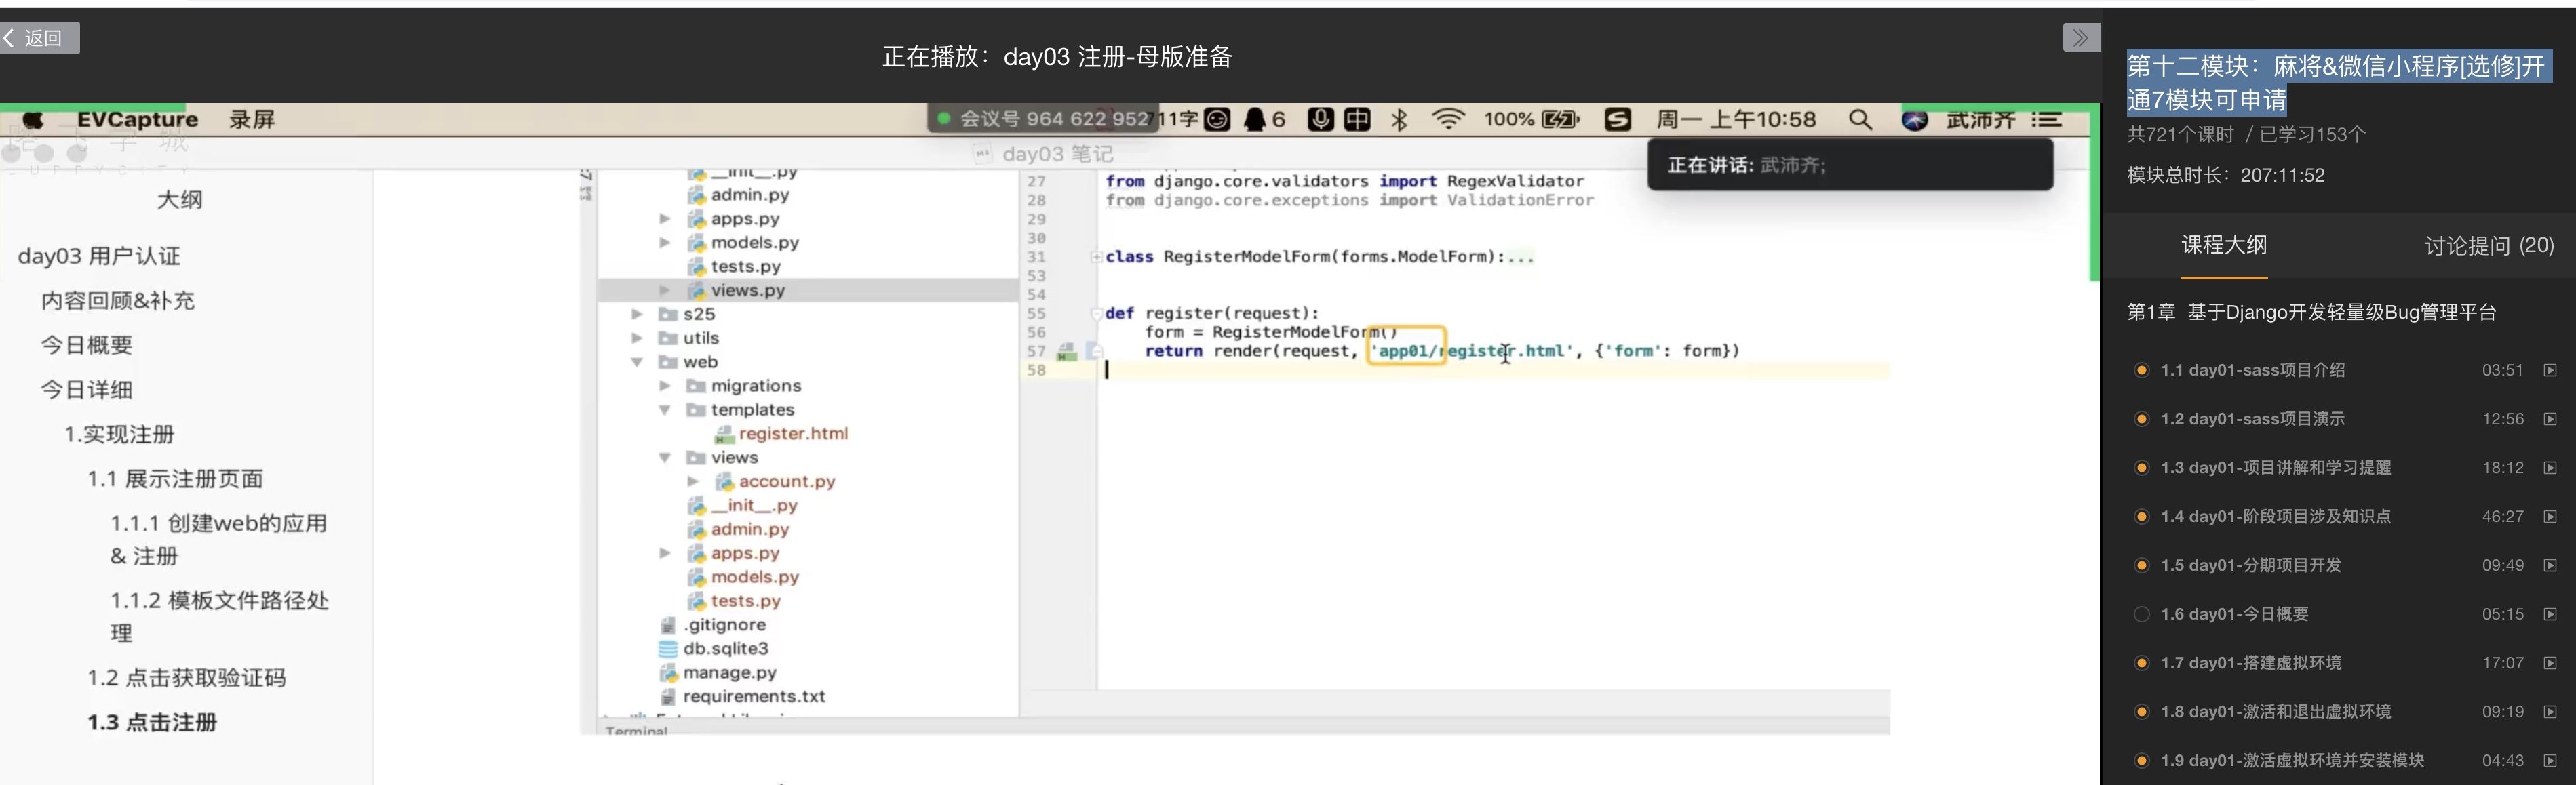Image resolution: width=2576 pixels, height=785 pixels.
Task: Expand account.py in the views folder
Action: click(x=693, y=481)
